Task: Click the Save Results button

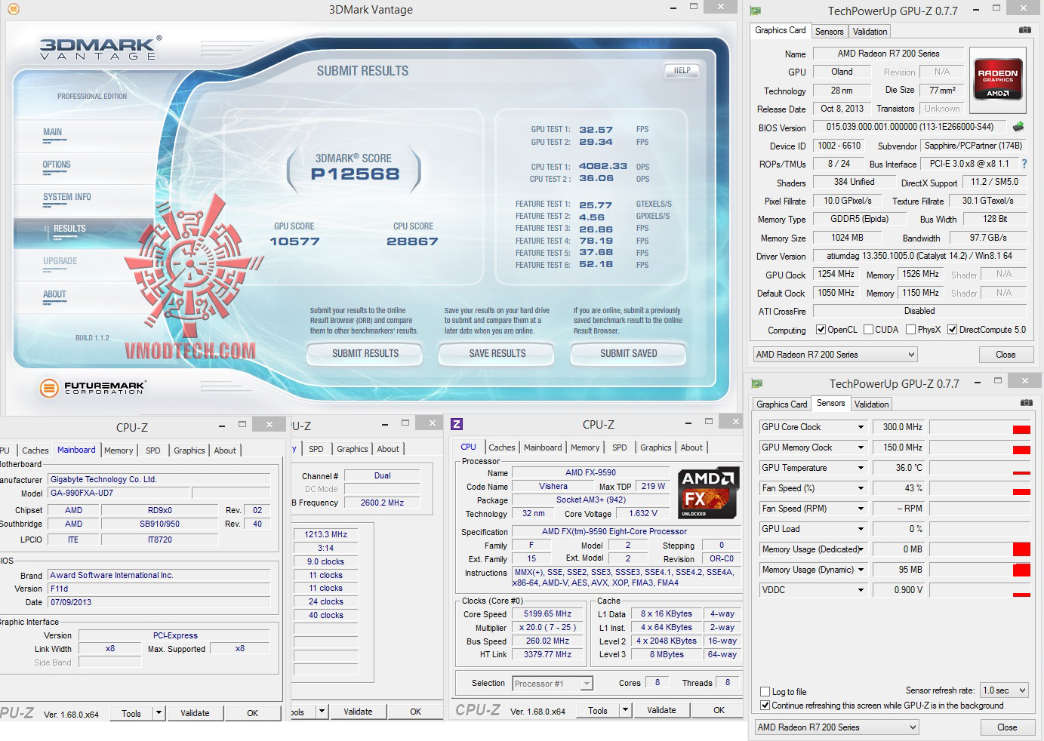Action: click(497, 353)
